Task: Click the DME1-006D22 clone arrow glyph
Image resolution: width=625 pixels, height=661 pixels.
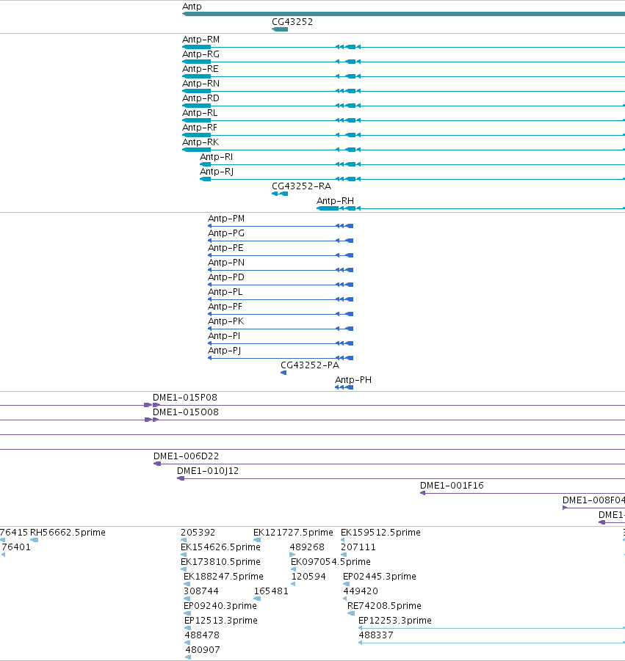Action: 157,464
